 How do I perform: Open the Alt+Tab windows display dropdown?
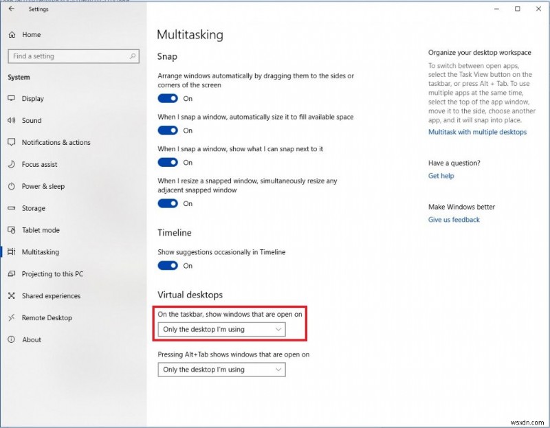221,370
